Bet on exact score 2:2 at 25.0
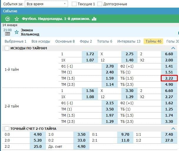The width and height of the screenshot is (179, 151). coord(38,146)
